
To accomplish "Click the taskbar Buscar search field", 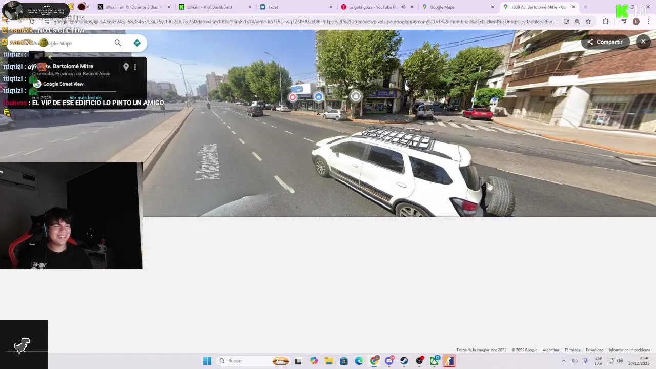I will [x=254, y=361].
